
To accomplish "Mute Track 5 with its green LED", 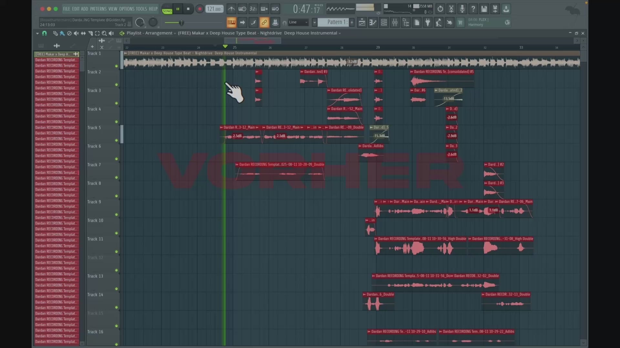I will point(116,140).
